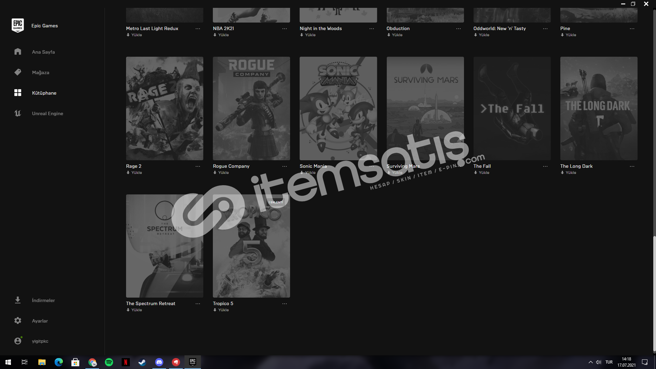The width and height of the screenshot is (656, 369).
Task: Open Spotify from the taskbar
Action: click(109, 362)
